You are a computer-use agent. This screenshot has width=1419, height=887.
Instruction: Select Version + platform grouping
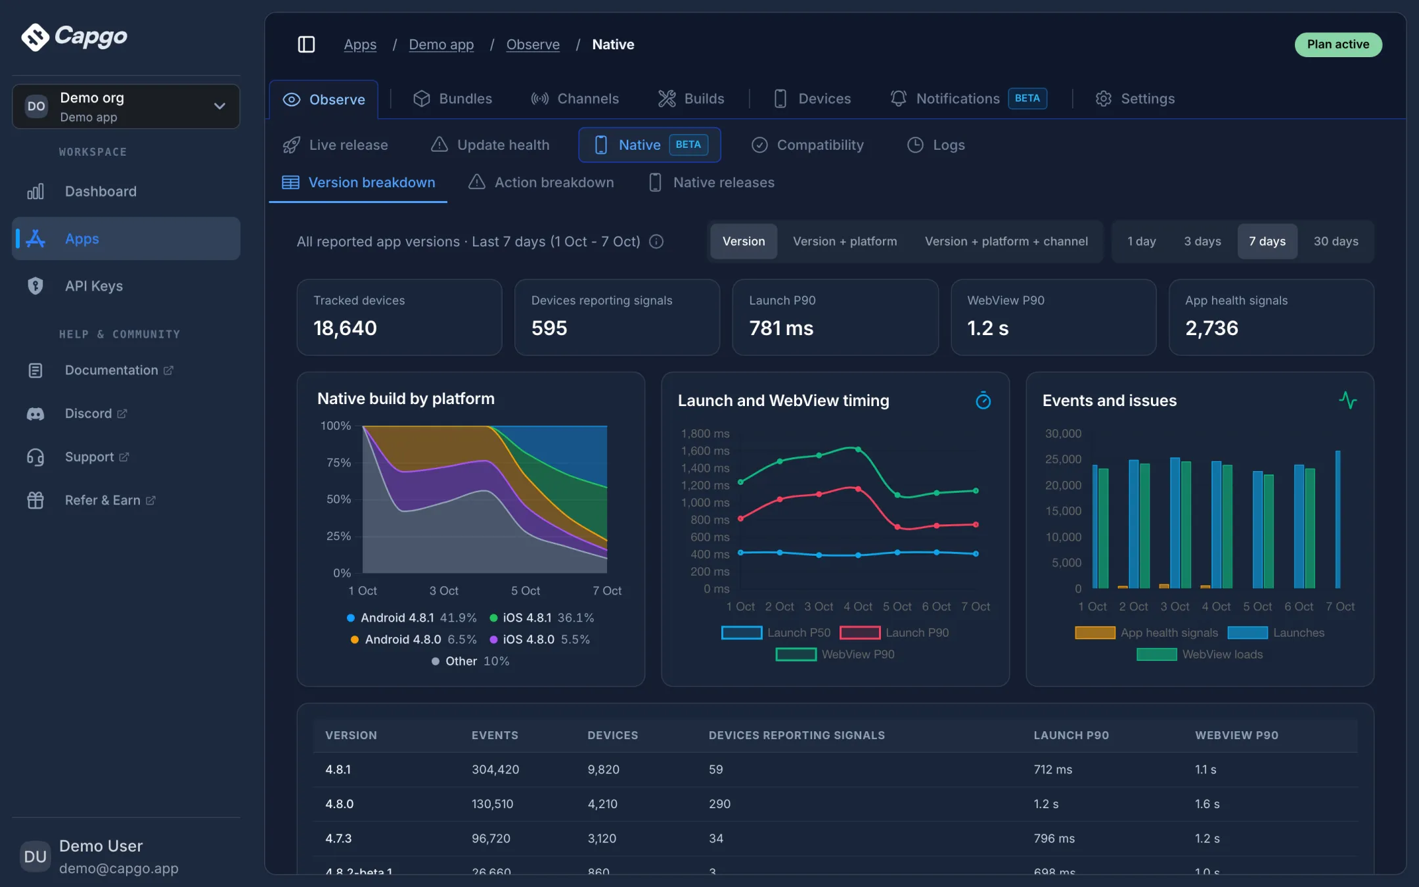845,241
